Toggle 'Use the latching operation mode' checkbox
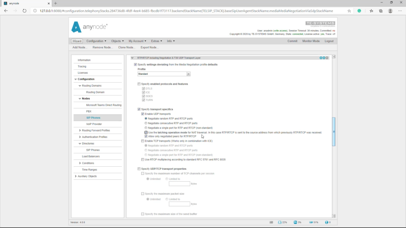This screenshot has width=406, height=228. (146, 132)
